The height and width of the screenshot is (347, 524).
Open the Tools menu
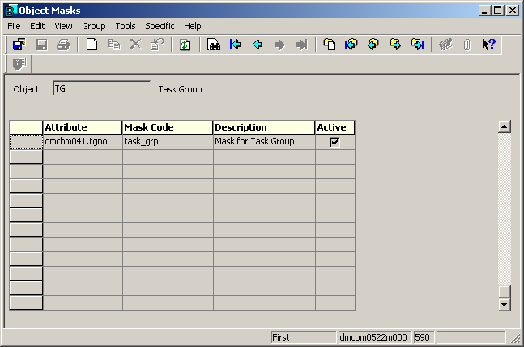click(126, 26)
